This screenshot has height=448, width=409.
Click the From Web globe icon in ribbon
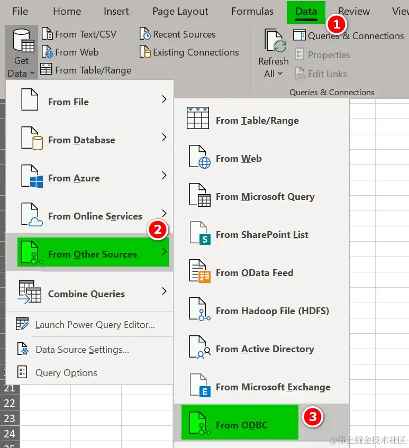click(x=47, y=52)
